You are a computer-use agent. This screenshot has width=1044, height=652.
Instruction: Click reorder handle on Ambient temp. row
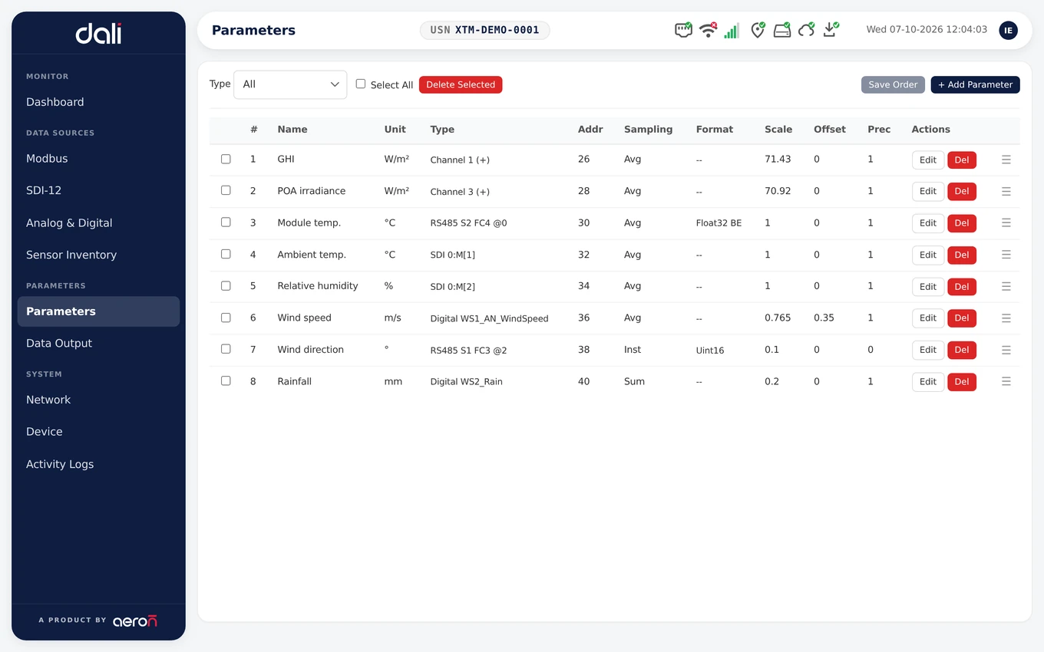click(1006, 255)
